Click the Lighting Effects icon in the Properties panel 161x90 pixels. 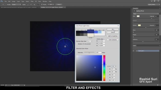[134, 11]
